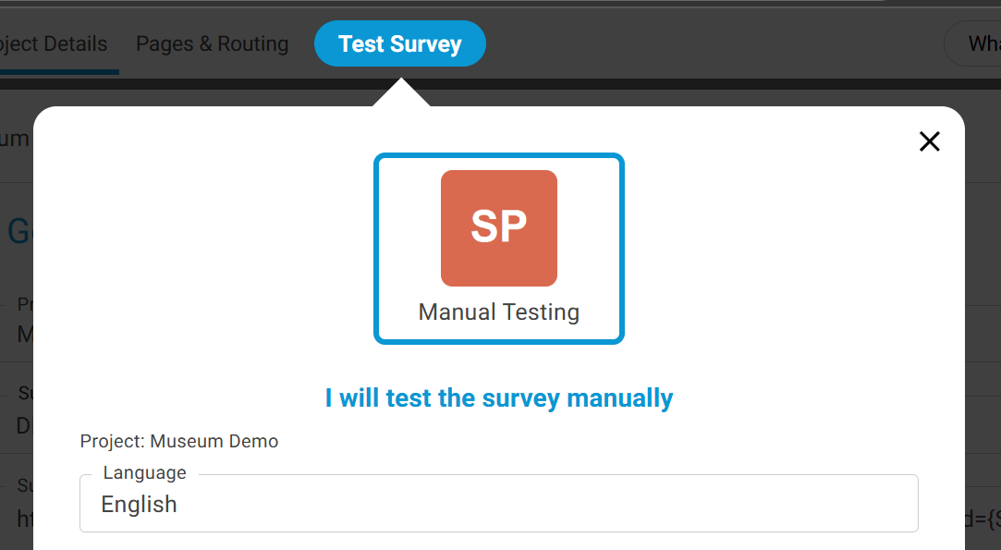This screenshot has height=550, width=1001.
Task: Click the blue Test Survey button
Action: pyautogui.click(x=399, y=43)
